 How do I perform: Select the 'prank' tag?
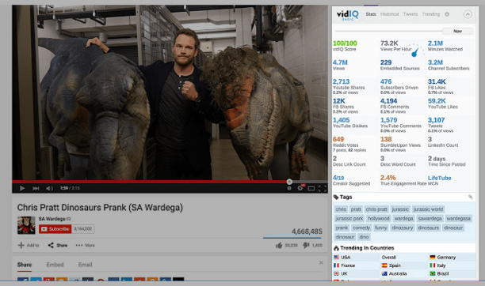click(x=342, y=228)
